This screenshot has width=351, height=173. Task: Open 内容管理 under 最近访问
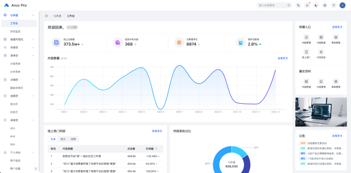tap(321, 84)
